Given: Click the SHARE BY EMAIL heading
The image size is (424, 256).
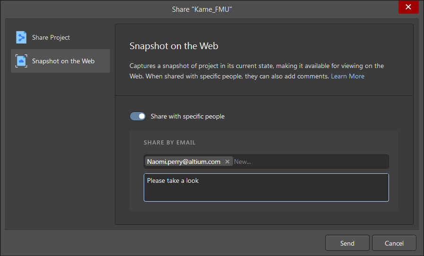Looking at the screenshot, I should (x=170, y=143).
